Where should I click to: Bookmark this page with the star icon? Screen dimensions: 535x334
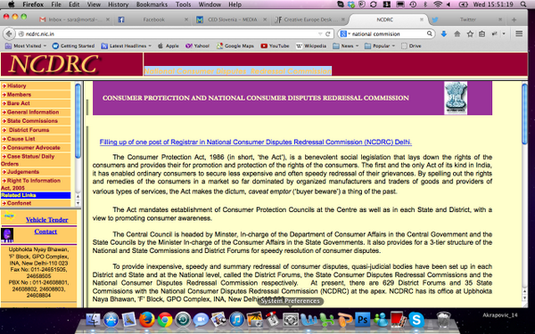[x=470, y=34]
